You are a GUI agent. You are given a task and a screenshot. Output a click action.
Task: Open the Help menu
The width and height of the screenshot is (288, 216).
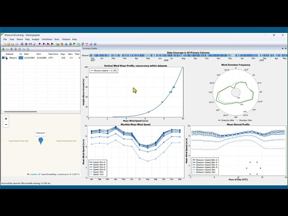[x=74, y=39]
